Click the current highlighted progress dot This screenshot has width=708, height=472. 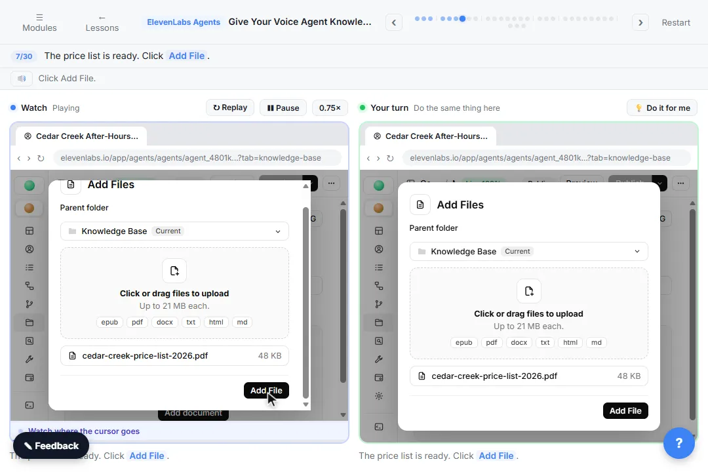(x=462, y=18)
